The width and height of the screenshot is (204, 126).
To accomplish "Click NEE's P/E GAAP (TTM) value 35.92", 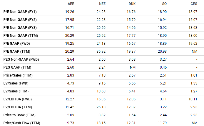I will pyautogui.click(x=101, y=52).
